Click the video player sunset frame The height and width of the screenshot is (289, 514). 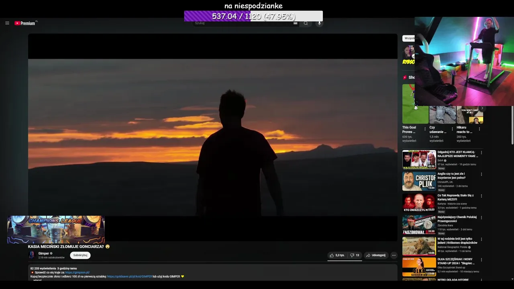pyautogui.click(x=213, y=137)
